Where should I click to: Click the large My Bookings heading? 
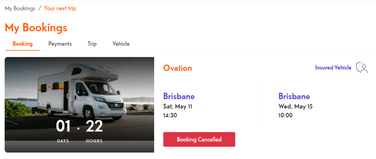tap(36, 28)
